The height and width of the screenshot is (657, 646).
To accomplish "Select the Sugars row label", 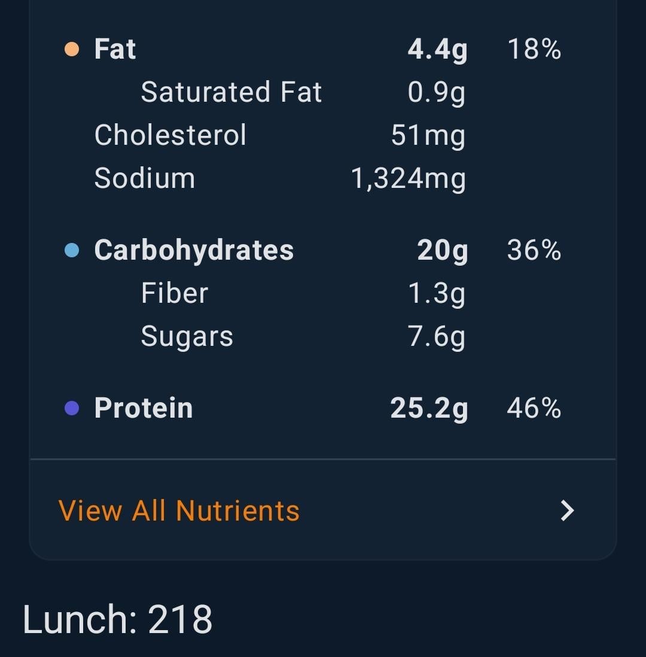I will coord(187,336).
